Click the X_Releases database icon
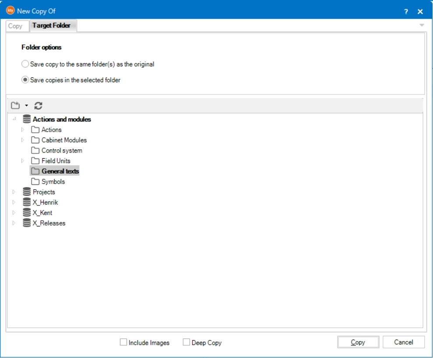433x358 pixels. click(27, 223)
